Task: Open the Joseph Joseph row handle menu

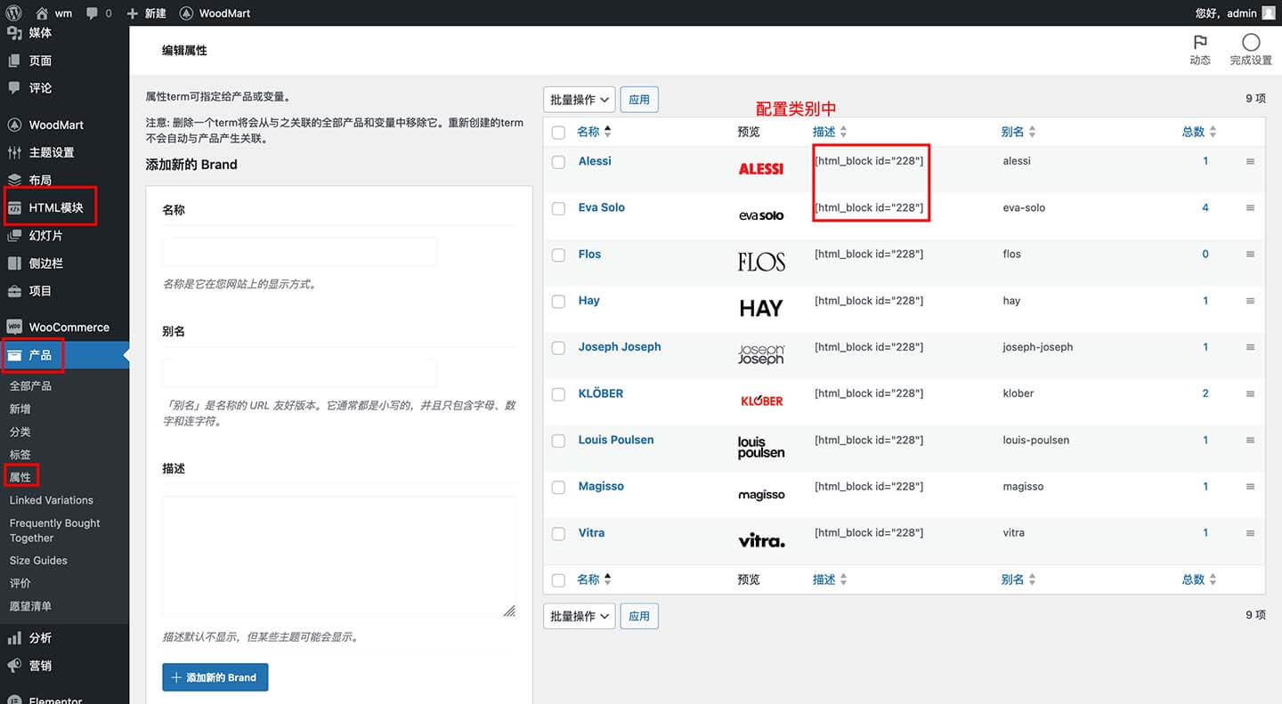Action: coord(1250,347)
